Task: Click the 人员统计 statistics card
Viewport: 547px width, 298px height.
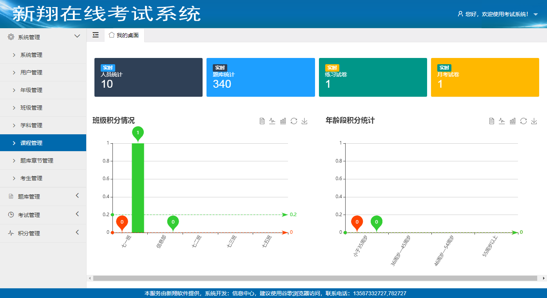Action: pyautogui.click(x=148, y=77)
